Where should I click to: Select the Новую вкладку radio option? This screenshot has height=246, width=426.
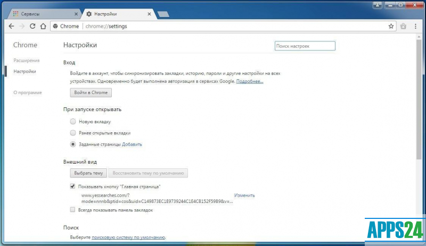73,122
